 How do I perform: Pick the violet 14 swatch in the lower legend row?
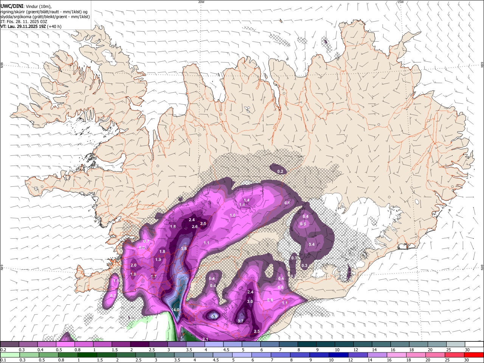(x=377, y=355)
